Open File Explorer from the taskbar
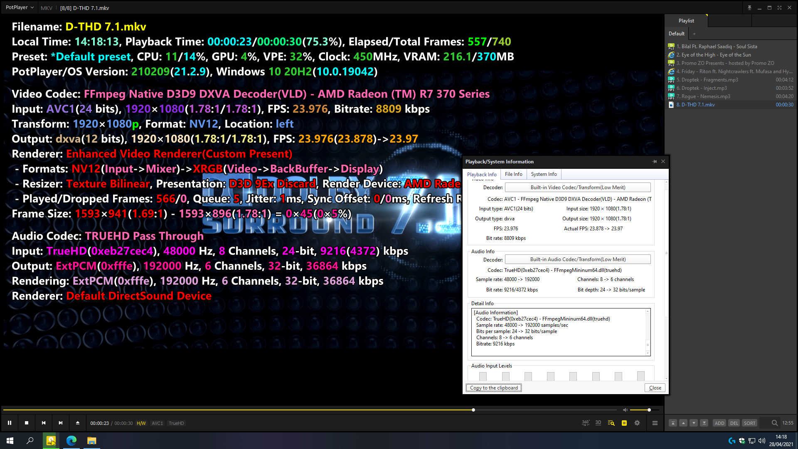This screenshot has width=798, height=449. pyautogui.click(x=91, y=440)
